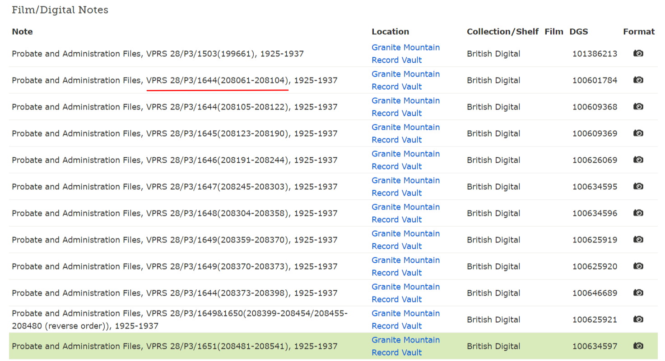Open Granite Mountain link in 1648(208304-208358) row
The image size is (665, 361).
point(405,213)
